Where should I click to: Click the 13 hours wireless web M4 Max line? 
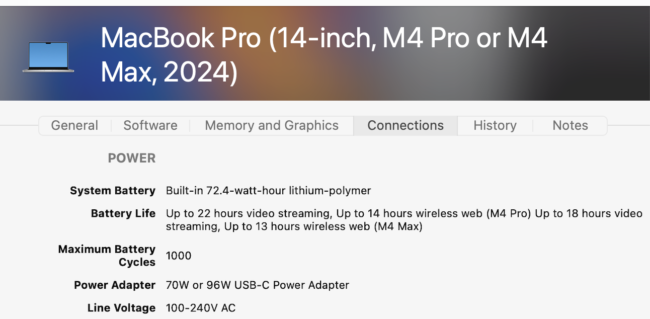click(323, 226)
